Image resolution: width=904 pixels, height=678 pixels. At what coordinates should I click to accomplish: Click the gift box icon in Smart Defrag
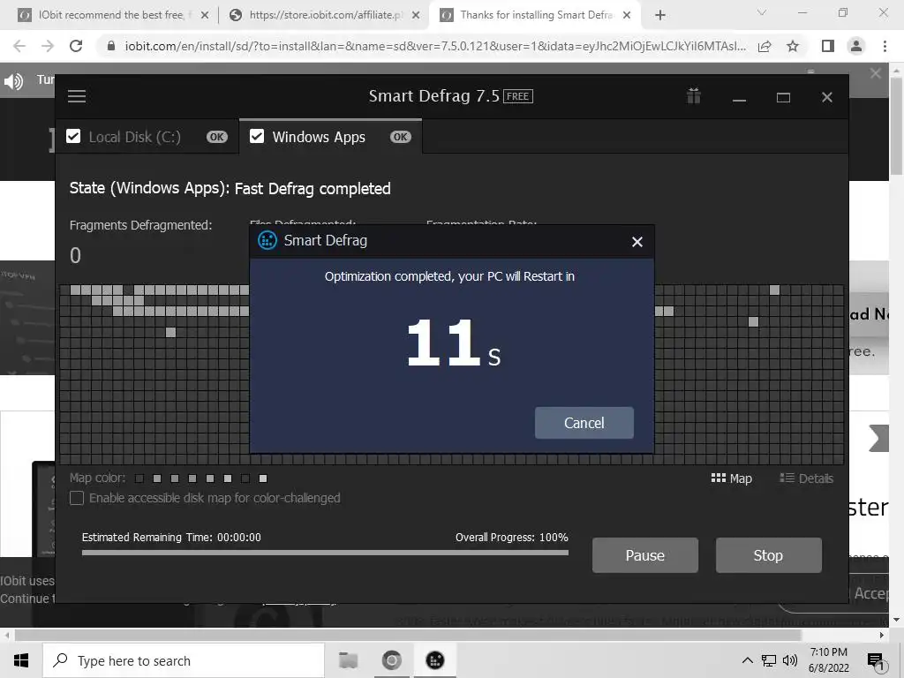[694, 95]
